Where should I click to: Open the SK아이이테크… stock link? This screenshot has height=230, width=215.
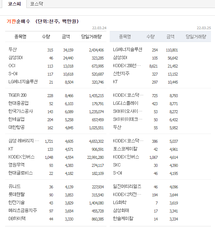pyautogui.click(x=128, y=119)
